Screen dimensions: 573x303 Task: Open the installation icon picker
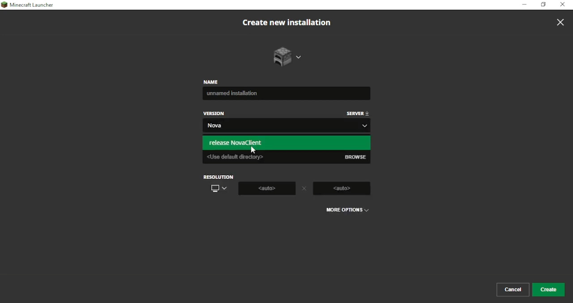pyautogui.click(x=287, y=57)
